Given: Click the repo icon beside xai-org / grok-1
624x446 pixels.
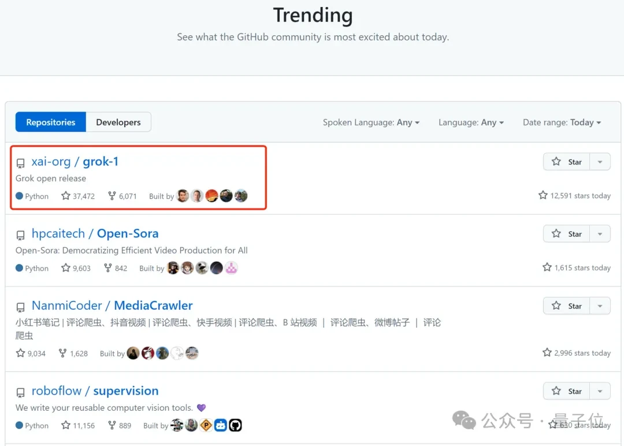Looking at the screenshot, I should coord(20,163).
